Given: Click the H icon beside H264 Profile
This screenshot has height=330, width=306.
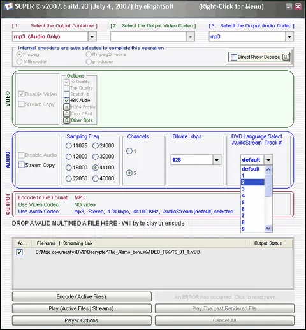Looking at the screenshot, I should click(x=67, y=107).
